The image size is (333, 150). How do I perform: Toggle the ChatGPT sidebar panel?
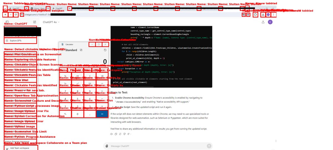[x=7, y=22]
